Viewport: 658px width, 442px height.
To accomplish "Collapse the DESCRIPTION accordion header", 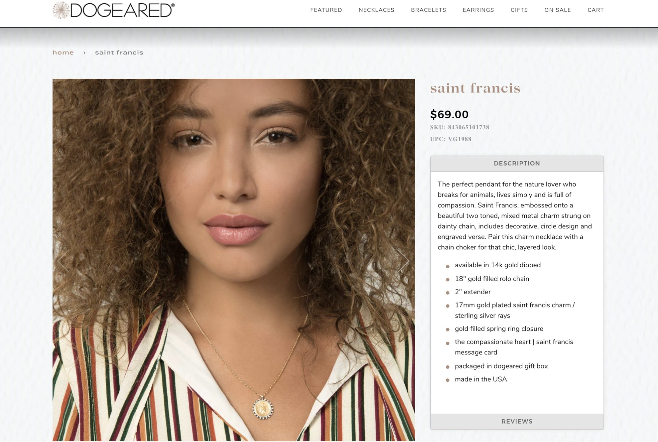I will click(x=517, y=164).
